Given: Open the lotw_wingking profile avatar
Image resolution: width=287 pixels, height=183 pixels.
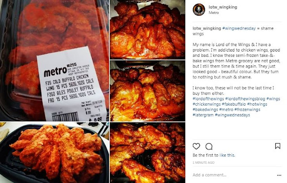Looking at the screenshot, I should pos(199,10).
